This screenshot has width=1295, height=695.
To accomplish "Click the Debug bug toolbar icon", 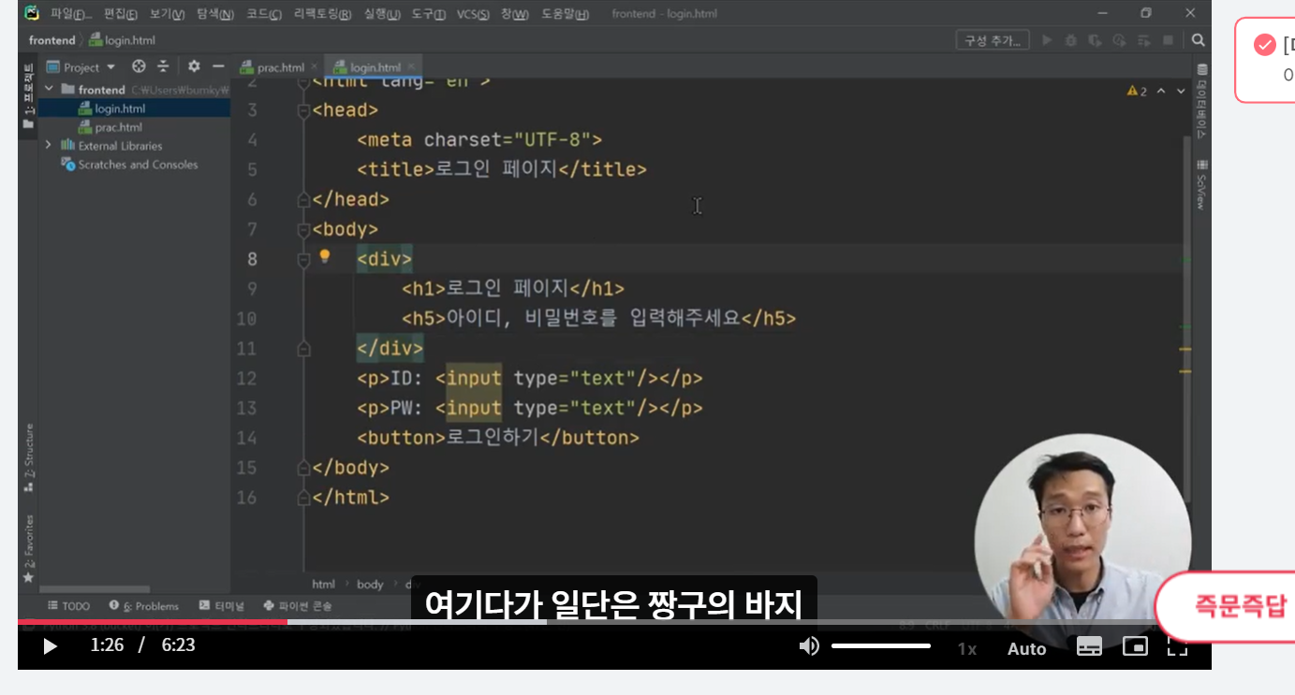I will coord(1071,40).
